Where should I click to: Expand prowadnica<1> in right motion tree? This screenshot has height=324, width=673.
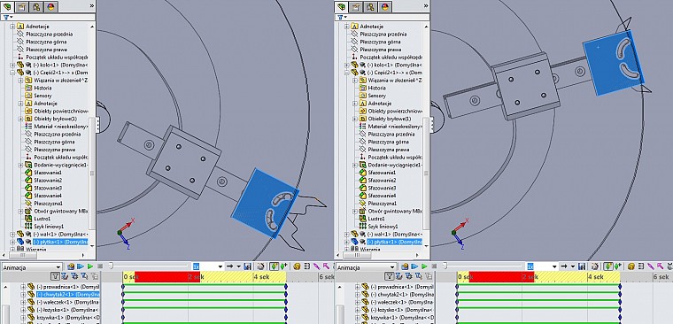click(358, 287)
